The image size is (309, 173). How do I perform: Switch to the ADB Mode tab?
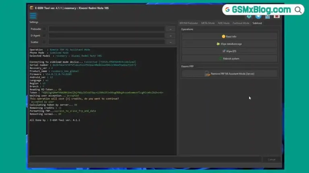(x=223, y=23)
